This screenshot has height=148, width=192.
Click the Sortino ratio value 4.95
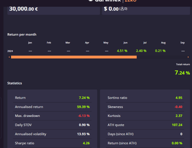(x=179, y=98)
